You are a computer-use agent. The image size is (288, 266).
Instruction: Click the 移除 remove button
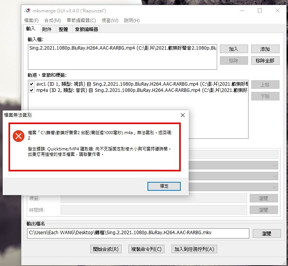pyautogui.click(x=234, y=60)
